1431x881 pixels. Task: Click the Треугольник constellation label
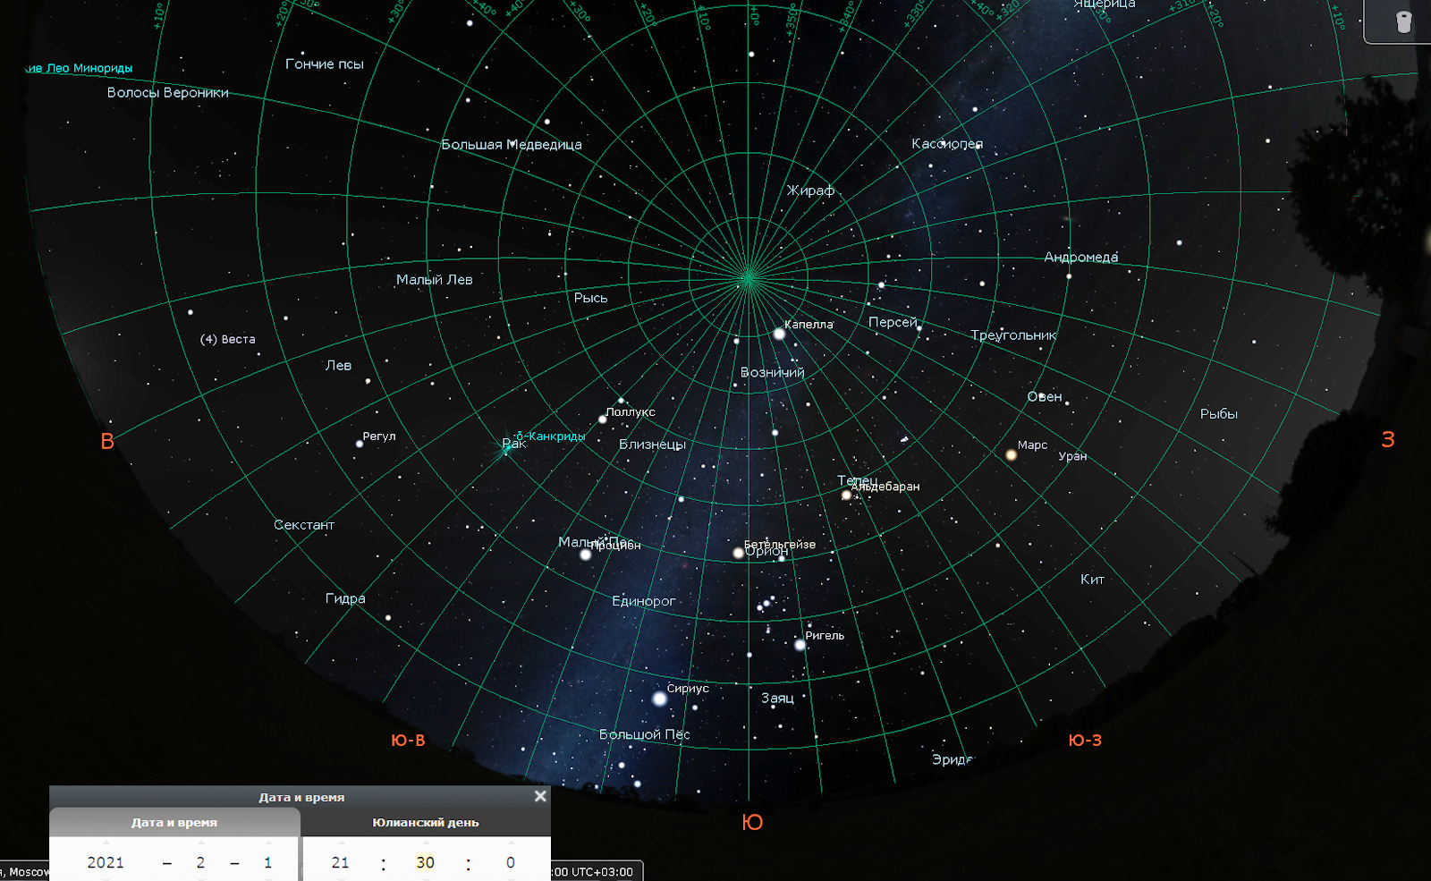tap(1013, 335)
